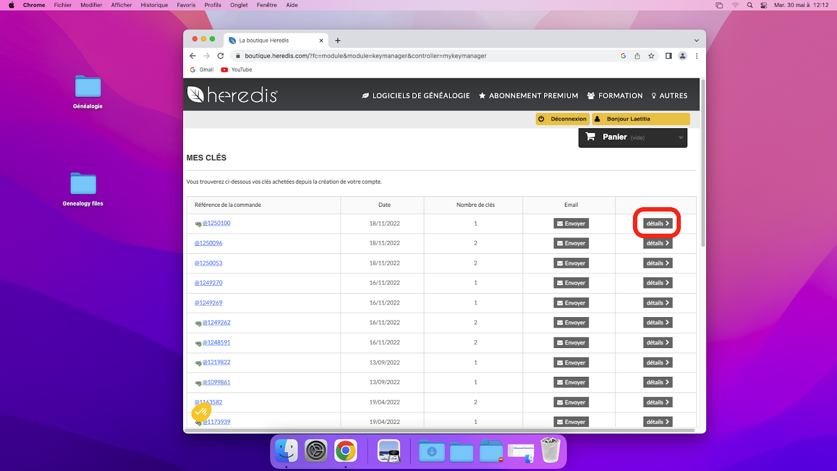This screenshot has width=837, height=471.
Task: Click the Chrome profile avatar icon
Action: (683, 56)
